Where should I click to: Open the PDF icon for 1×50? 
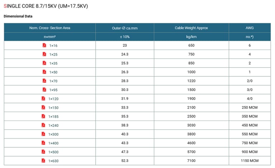44,72
